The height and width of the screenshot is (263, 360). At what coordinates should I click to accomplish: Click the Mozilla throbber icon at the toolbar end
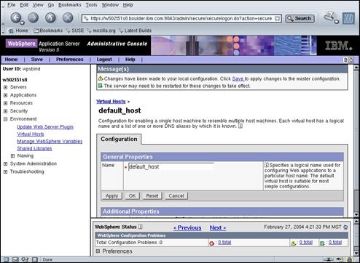[348, 18]
